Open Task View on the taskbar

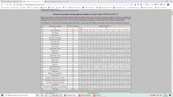click(x=38, y=95)
